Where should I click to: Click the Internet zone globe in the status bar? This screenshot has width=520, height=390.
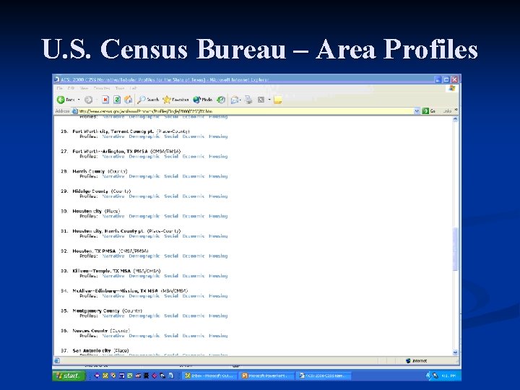click(408, 361)
